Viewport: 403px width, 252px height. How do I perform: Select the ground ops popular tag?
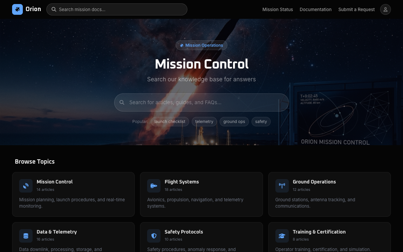pyautogui.click(x=234, y=122)
